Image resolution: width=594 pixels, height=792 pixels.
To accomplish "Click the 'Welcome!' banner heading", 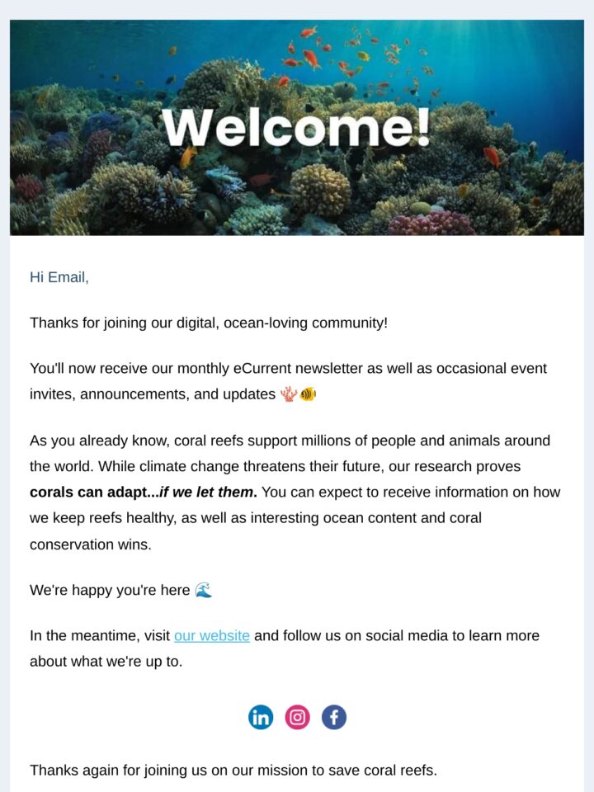I will click(296, 128).
